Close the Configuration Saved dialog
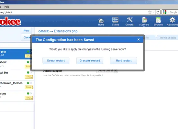Image resolution: width=178 pixels, height=129 pixels. 139,39
